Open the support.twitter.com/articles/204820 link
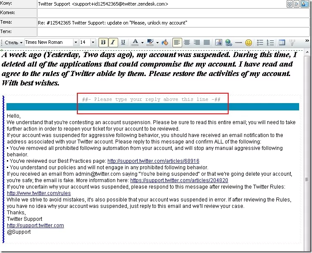312x253 pixels. pos(179,180)
